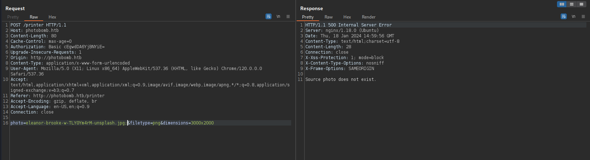Screen dimensions: 590x160
Task: Toggle word wrap in Request panel
Action: tap(268, 16)
